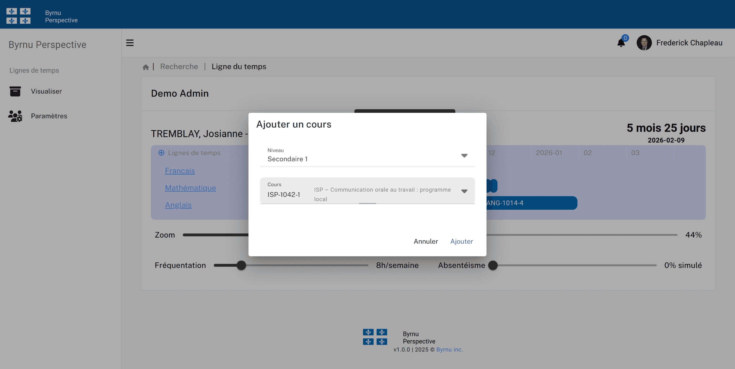Click the Frederick Chapleau avatar picture
Screen dimensions: 735x369
click(644, 43)
